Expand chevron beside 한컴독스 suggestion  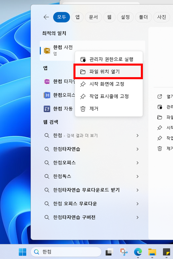click(x=137, y=176)
